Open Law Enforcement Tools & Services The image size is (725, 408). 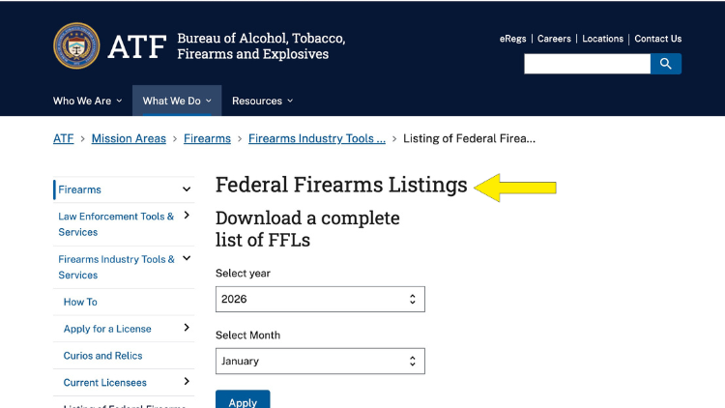tap(116, 224)
